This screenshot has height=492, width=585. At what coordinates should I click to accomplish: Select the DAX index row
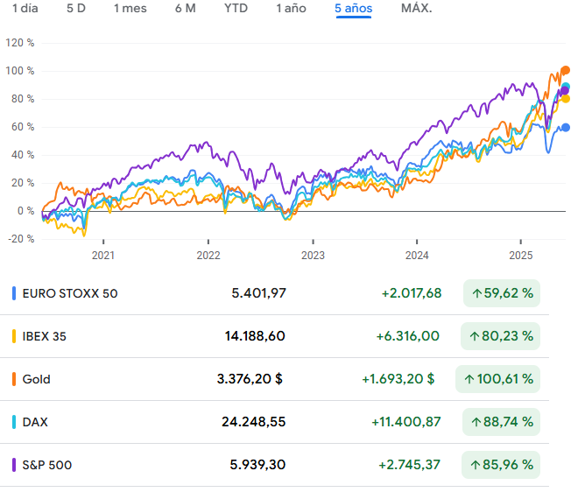pyautogui.click(x=35, y=422)
